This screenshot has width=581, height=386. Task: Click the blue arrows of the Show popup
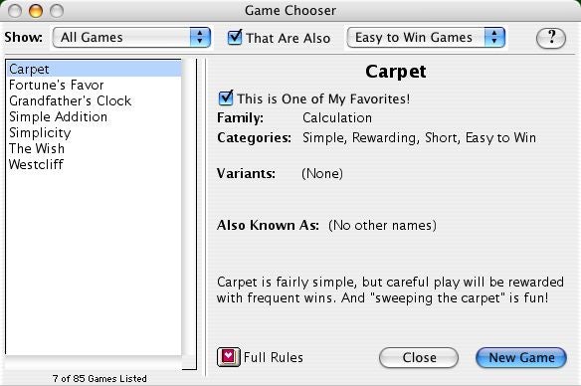(200, 37)
